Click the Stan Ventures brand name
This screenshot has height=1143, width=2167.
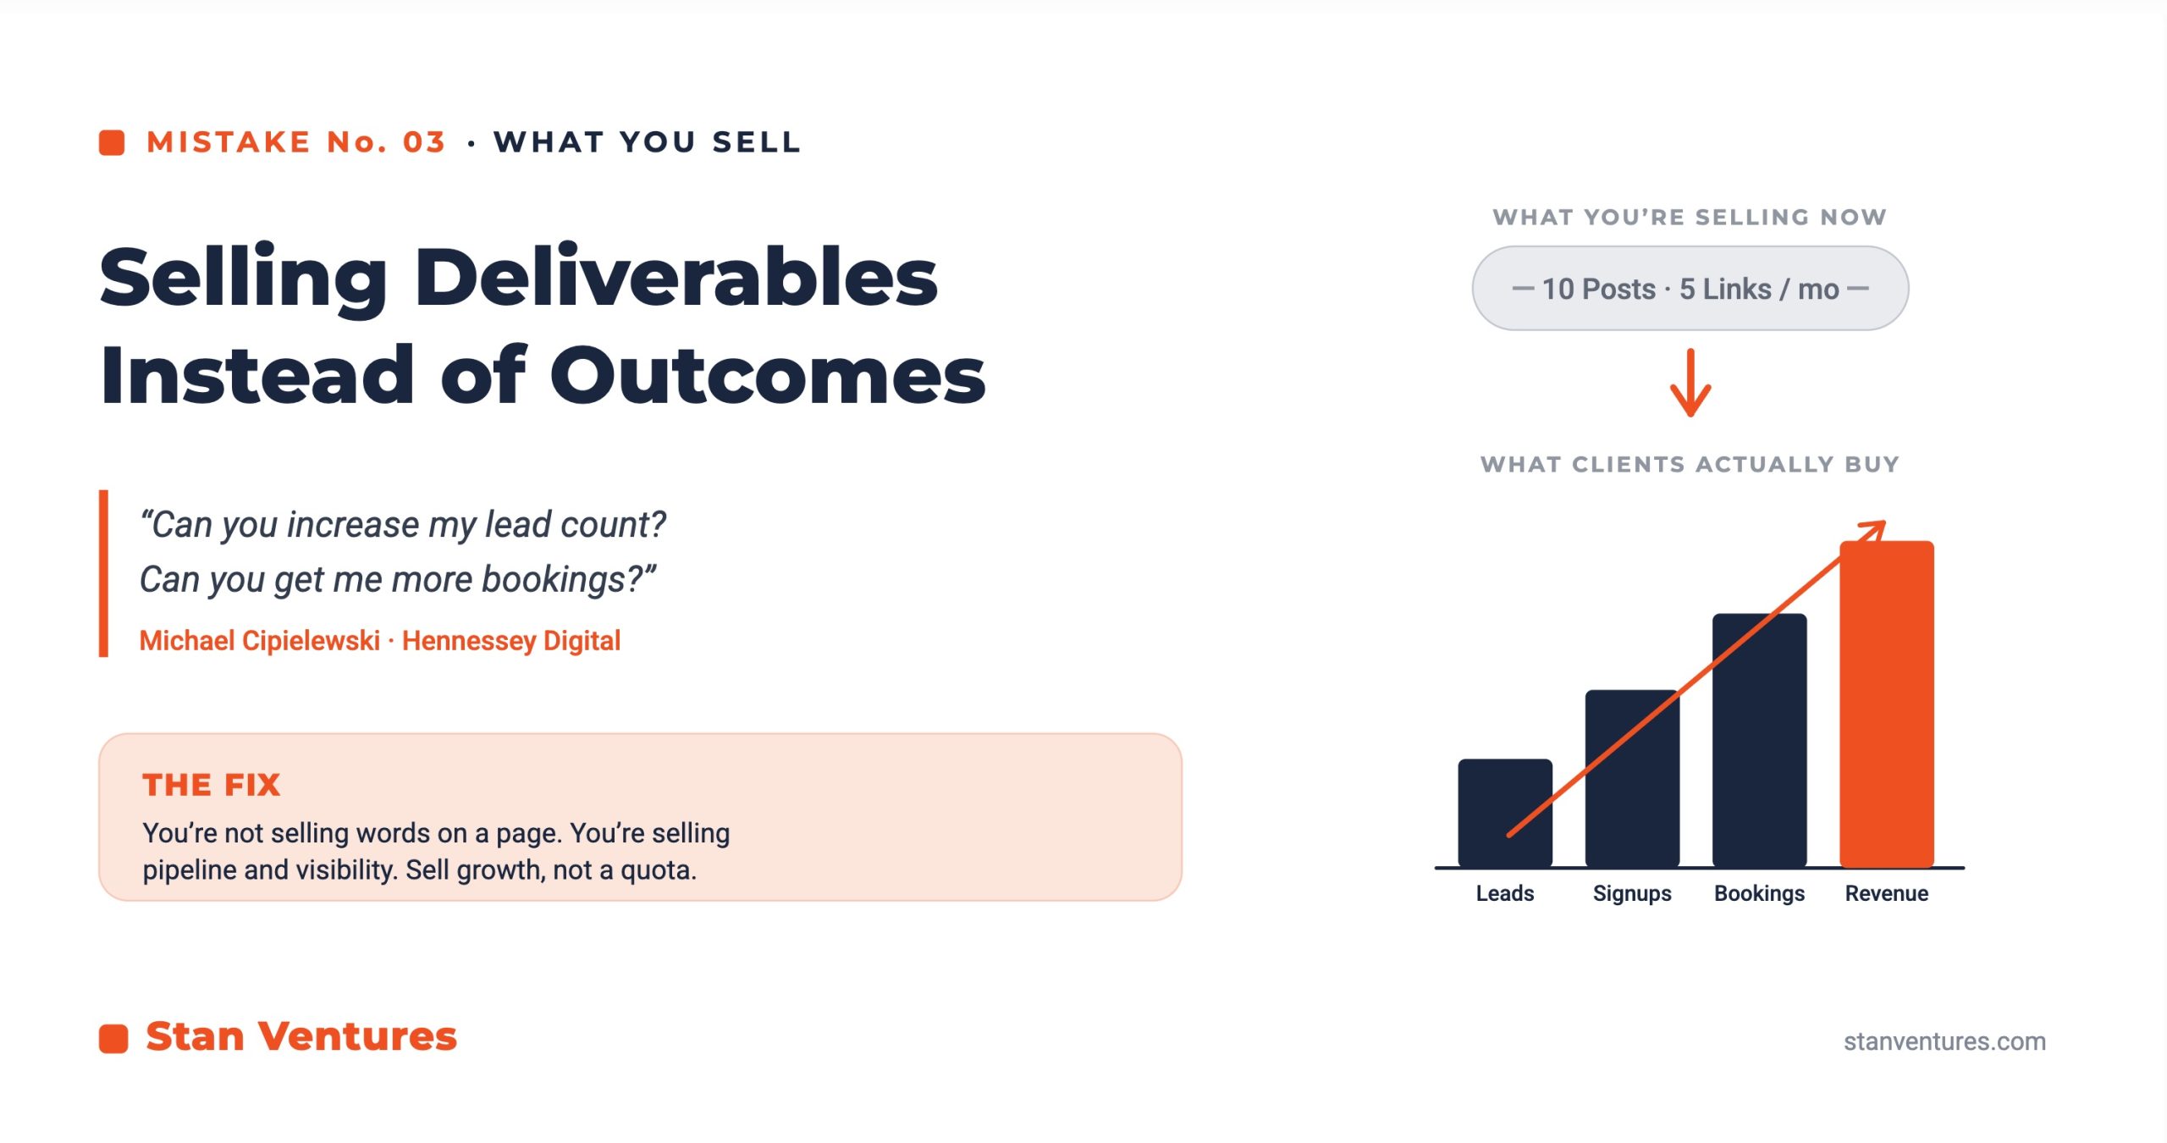[301, 1036]
